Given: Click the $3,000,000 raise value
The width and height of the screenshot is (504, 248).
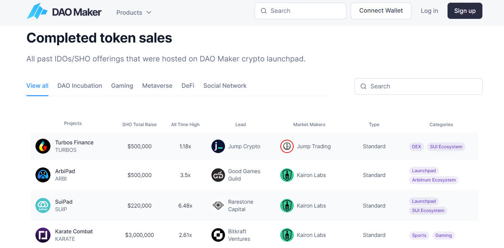Looking at the screenshot, I should point(139,235).
